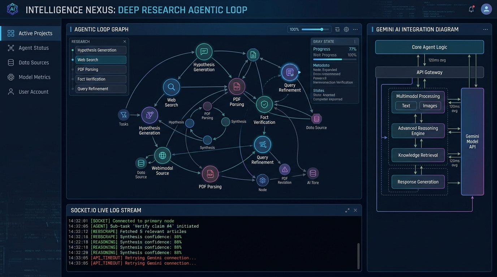Click the small purple PDF Parsing node

207,106
